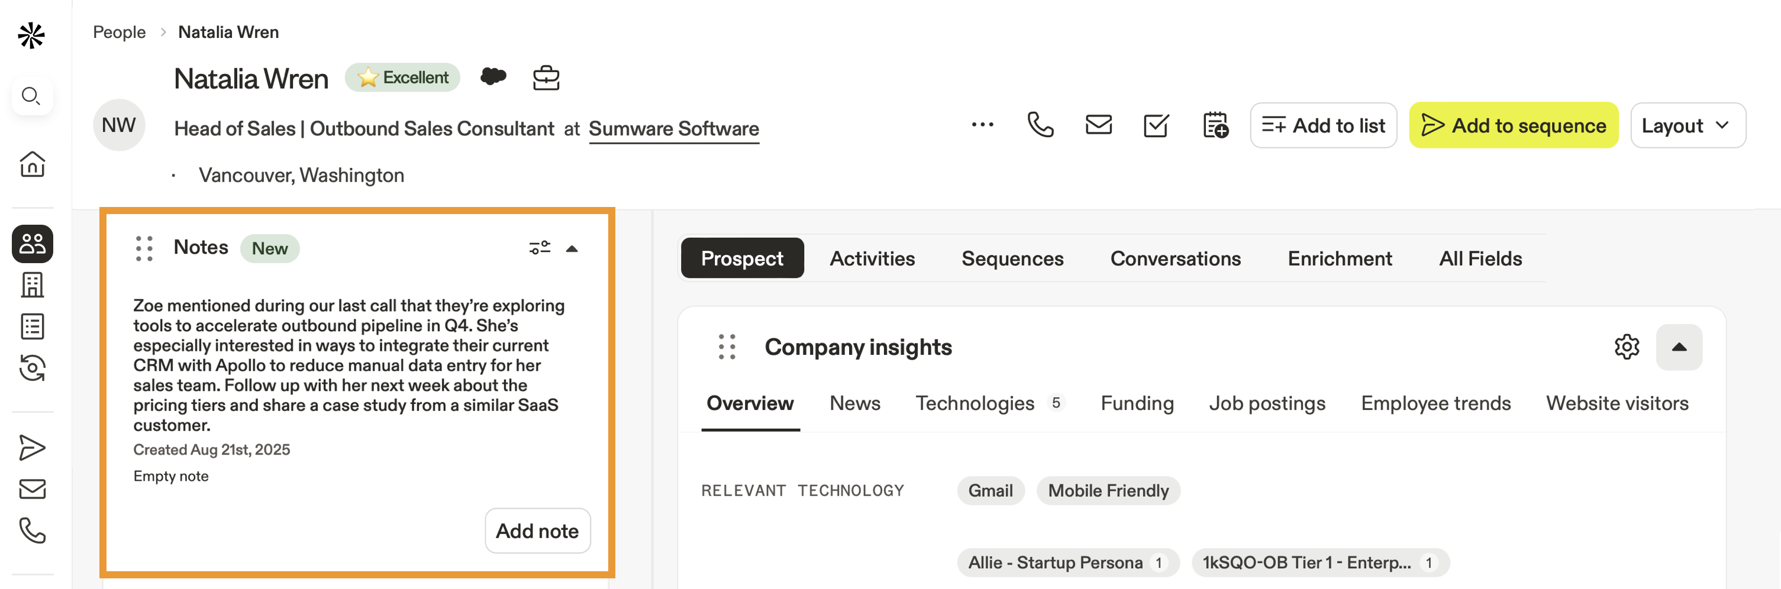Open the Companies building icon

pyautogui.click(x=32, y=285)
